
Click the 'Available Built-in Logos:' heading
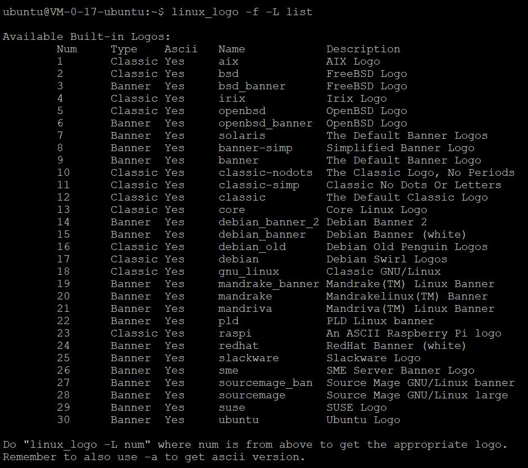tap(87, 37)
